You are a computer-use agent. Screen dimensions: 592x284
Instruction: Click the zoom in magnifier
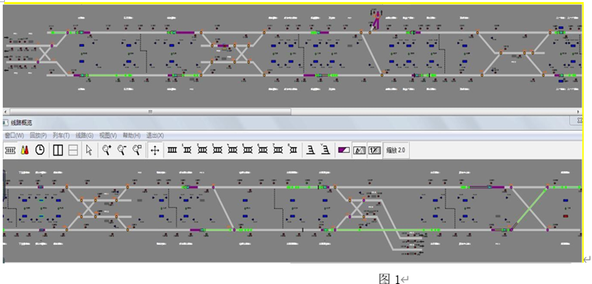(107, 150)
